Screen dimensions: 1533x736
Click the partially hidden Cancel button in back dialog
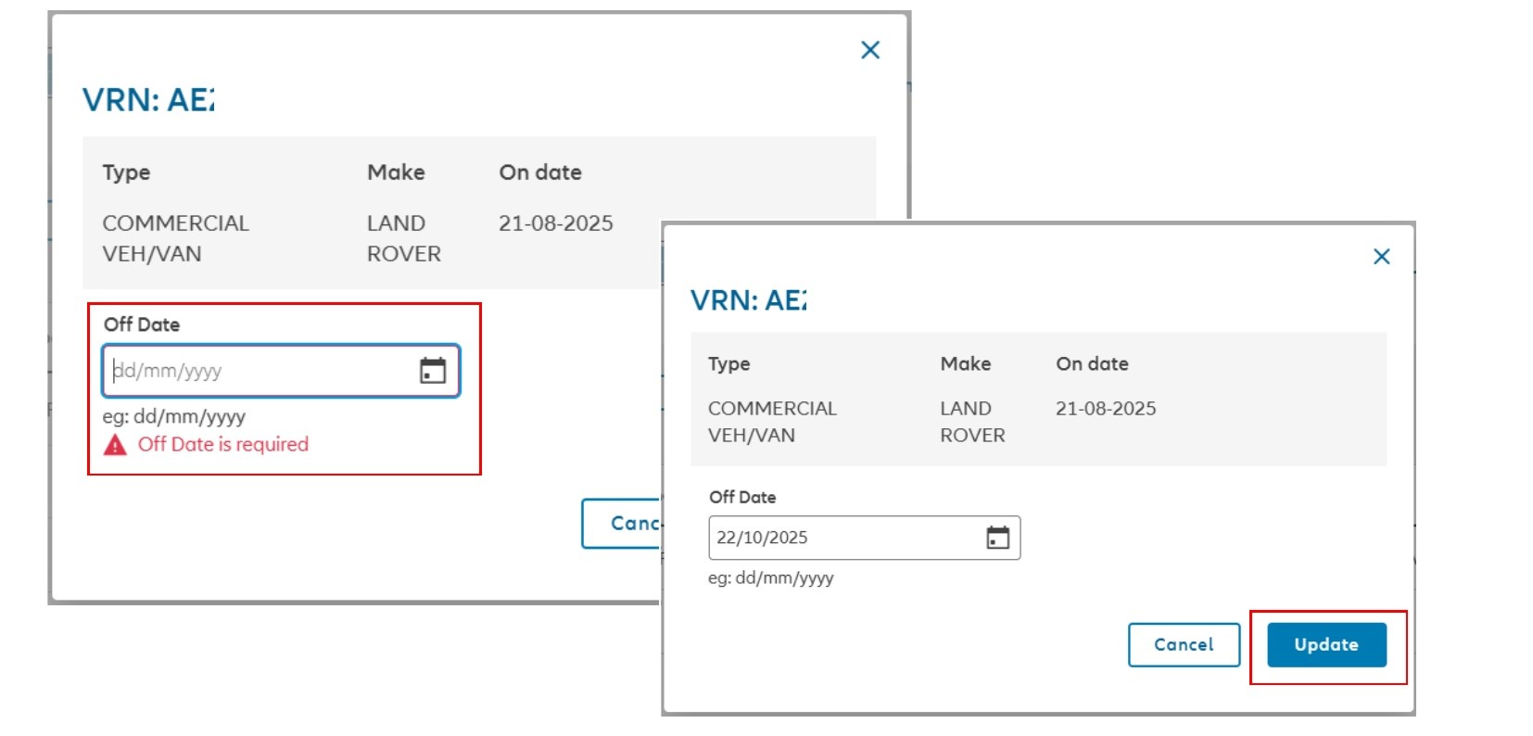[621, 524]
